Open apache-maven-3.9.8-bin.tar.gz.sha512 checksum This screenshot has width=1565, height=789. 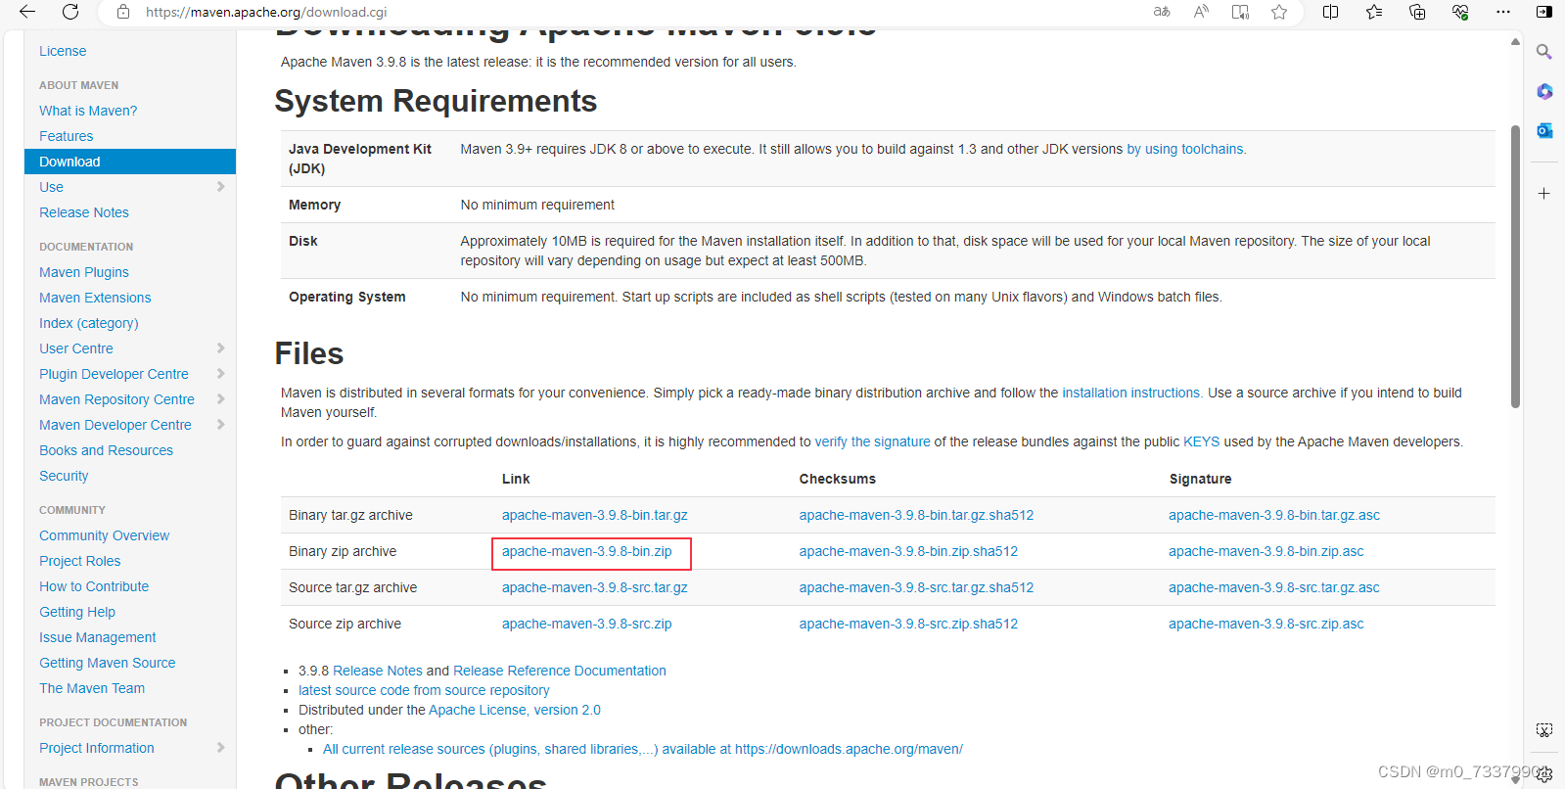coord(916,515)
